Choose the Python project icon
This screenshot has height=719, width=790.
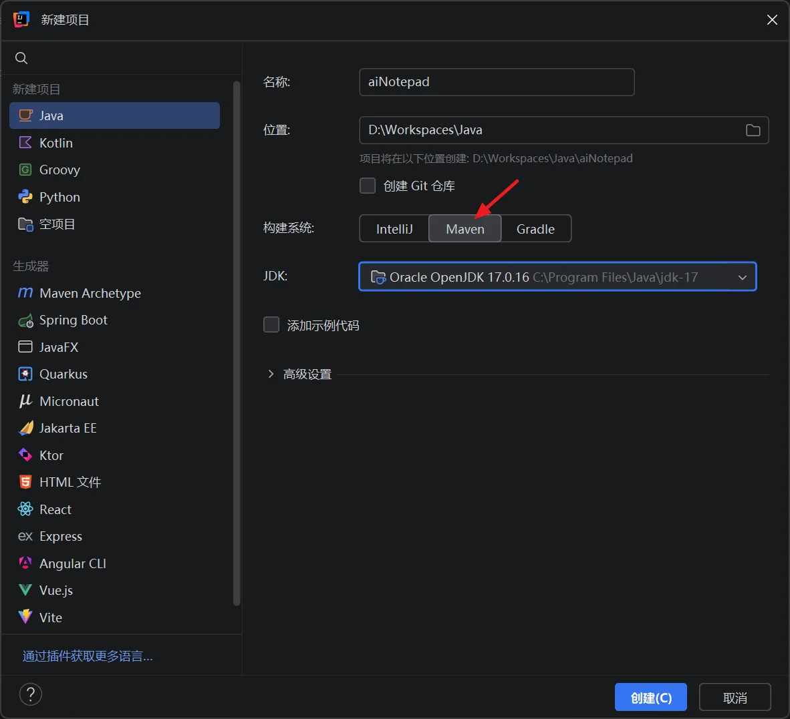[x=25, y=197]
